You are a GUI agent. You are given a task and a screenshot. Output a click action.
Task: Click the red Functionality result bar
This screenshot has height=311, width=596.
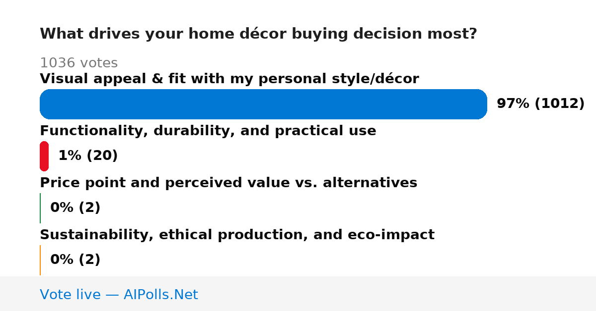pos(44,156)
